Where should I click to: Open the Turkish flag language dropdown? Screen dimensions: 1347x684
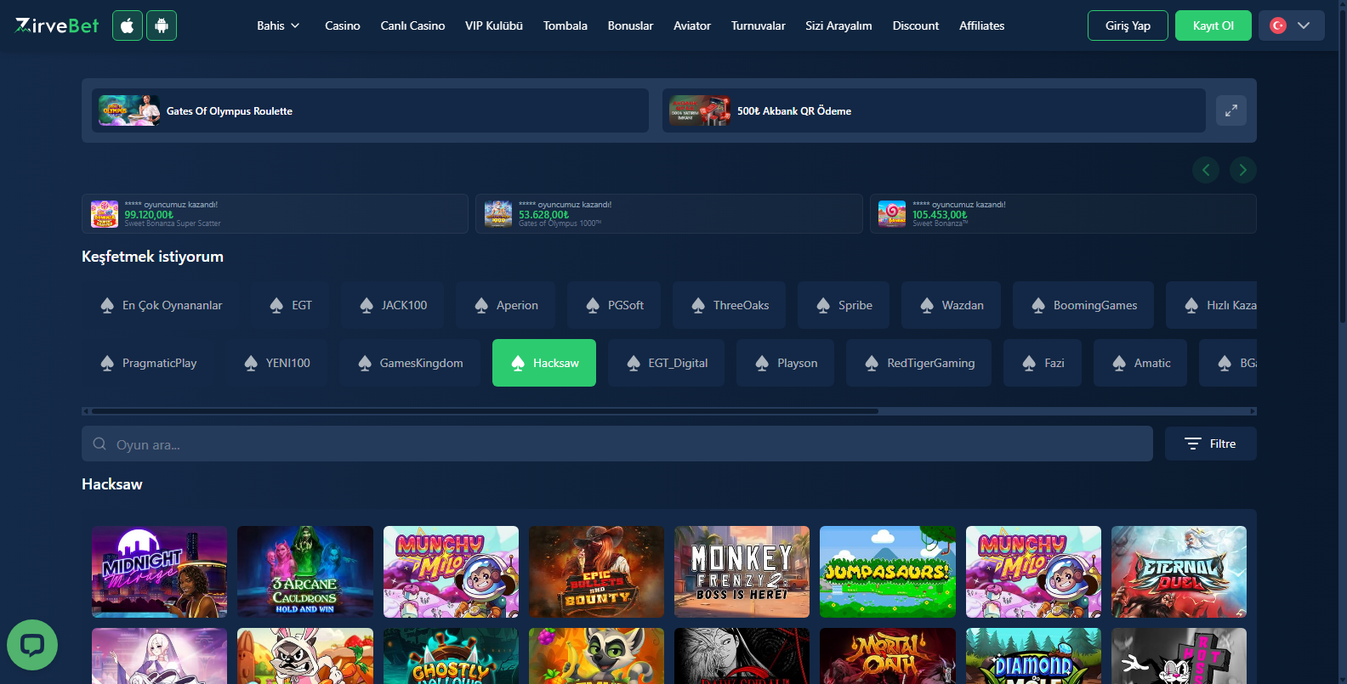click(x=1291, y=25)
